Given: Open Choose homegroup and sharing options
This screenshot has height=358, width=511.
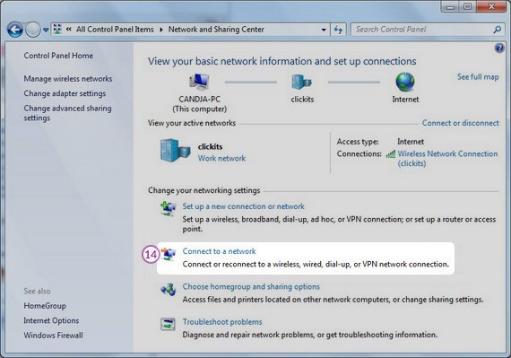Looking at the screenshot, I should 251,286.
